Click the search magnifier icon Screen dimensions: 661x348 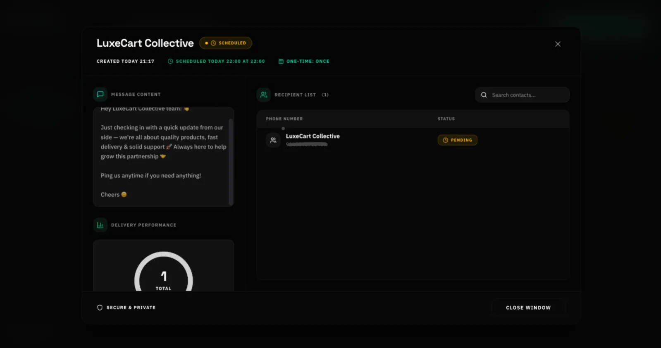tap(484, 95)
